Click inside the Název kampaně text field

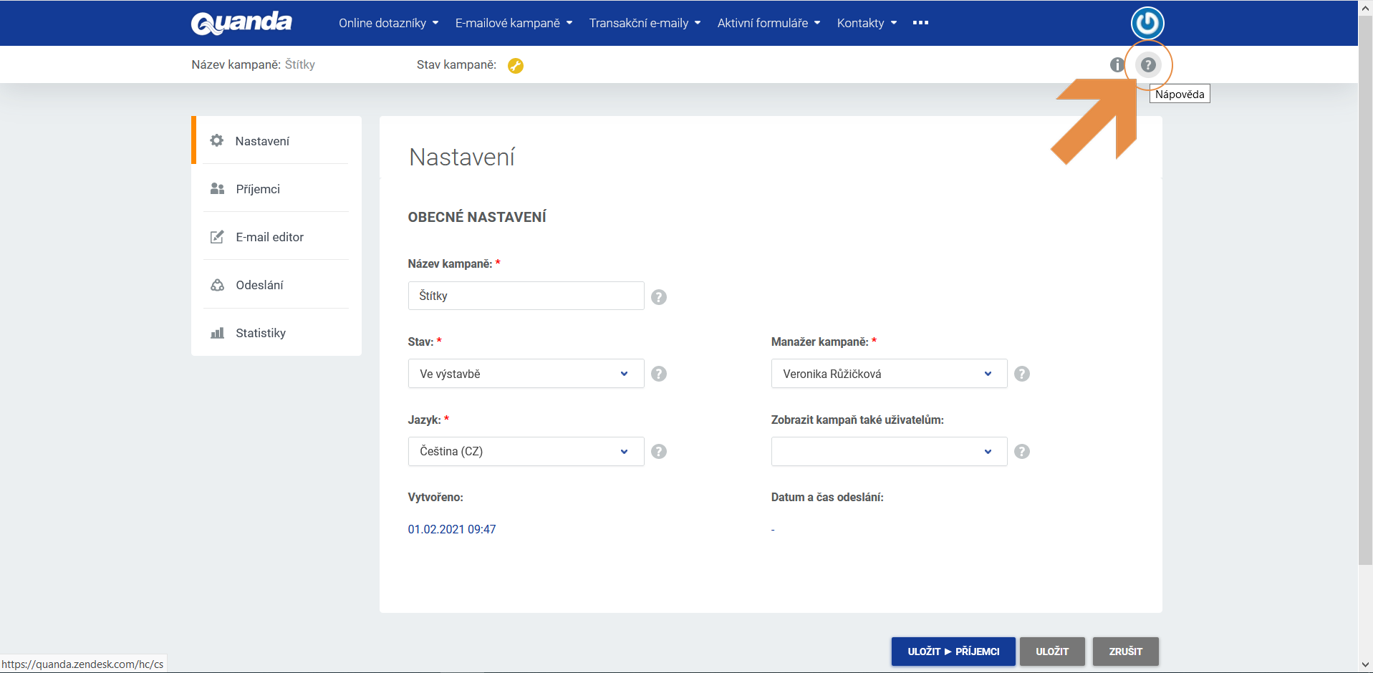pos(525,295)
